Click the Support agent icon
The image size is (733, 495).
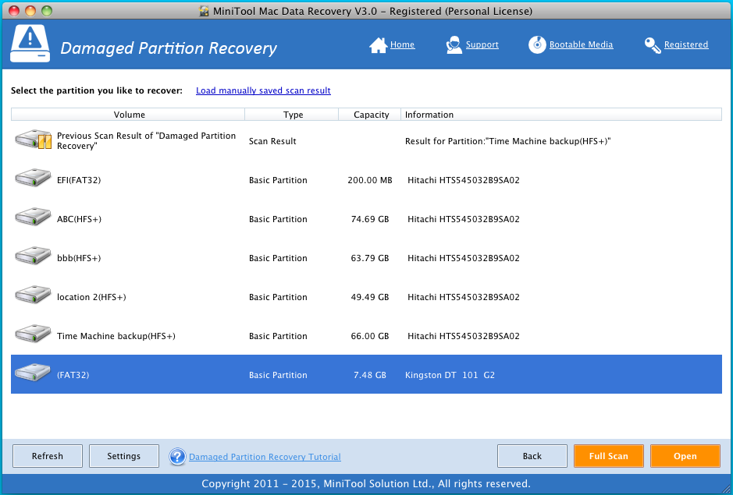(x=454, y=45)
